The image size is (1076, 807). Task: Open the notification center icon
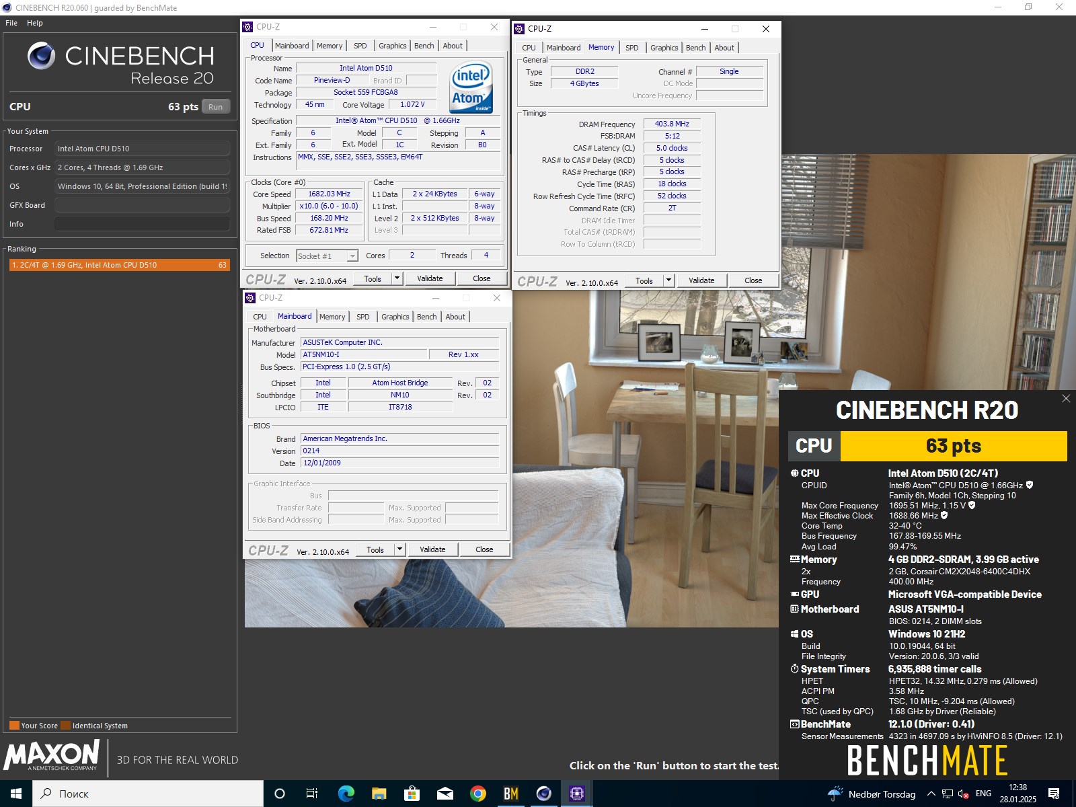1054,794
